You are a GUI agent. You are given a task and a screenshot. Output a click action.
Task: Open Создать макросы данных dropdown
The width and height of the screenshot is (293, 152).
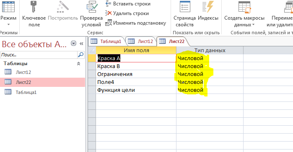pos(244,14)
